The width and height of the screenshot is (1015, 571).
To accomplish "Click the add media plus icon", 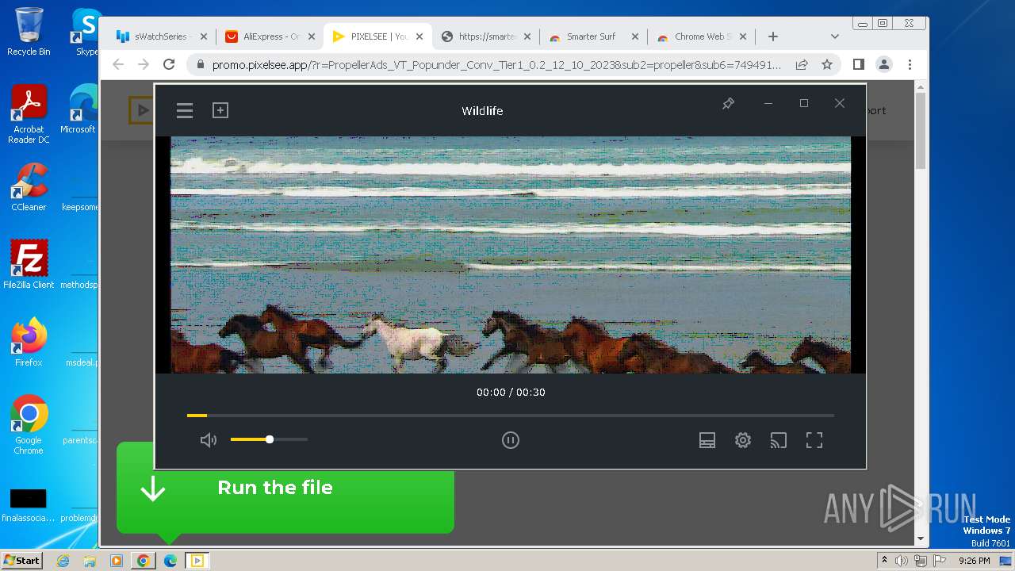I will [x=220, y=110].
